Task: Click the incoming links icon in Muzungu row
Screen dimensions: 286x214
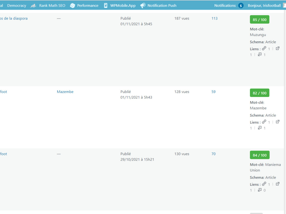Action: tap(260, 54)
